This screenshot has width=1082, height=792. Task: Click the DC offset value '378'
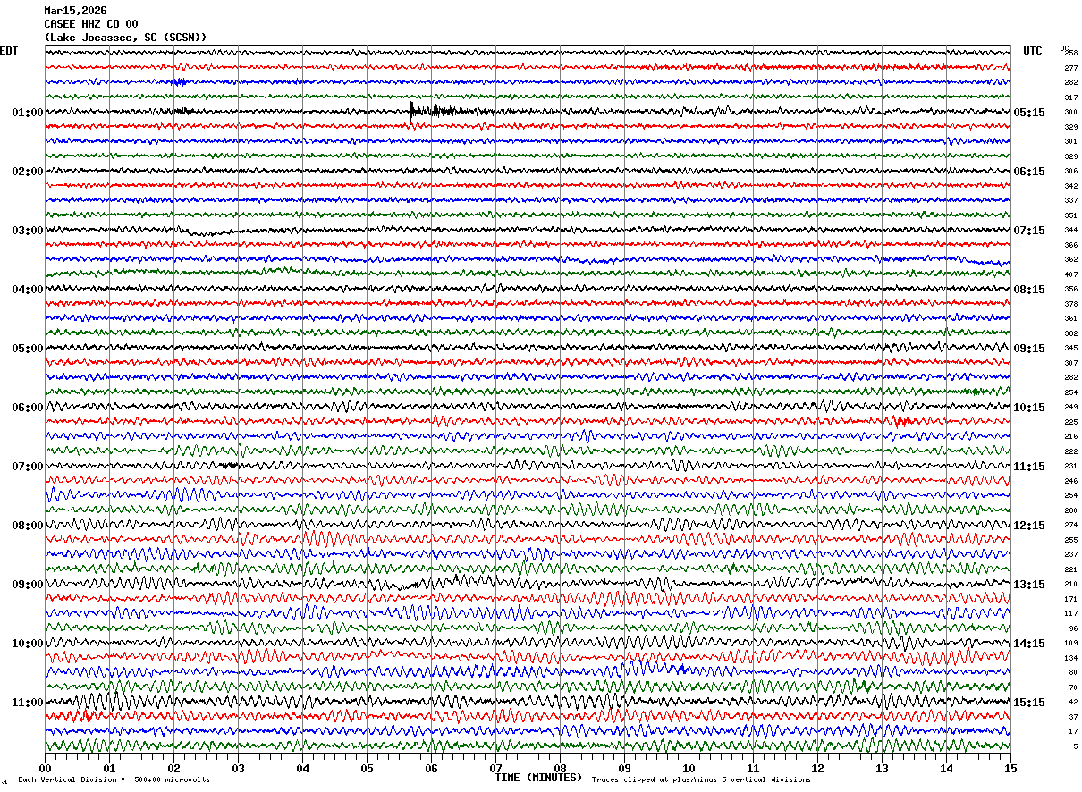coord(1070,304)
